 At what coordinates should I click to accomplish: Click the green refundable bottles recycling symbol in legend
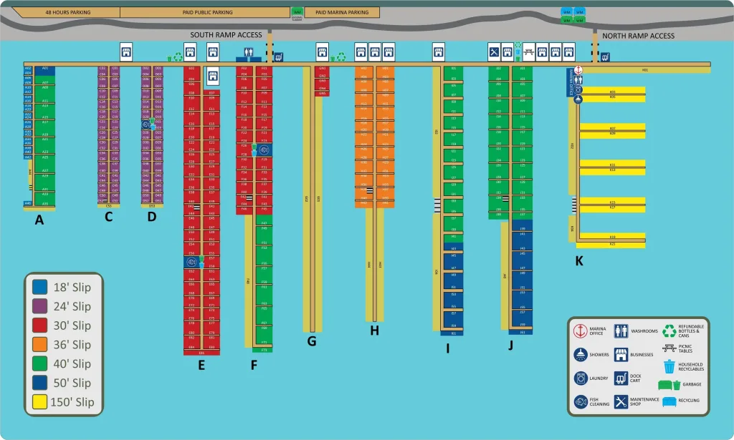click(x=669, y=330)
